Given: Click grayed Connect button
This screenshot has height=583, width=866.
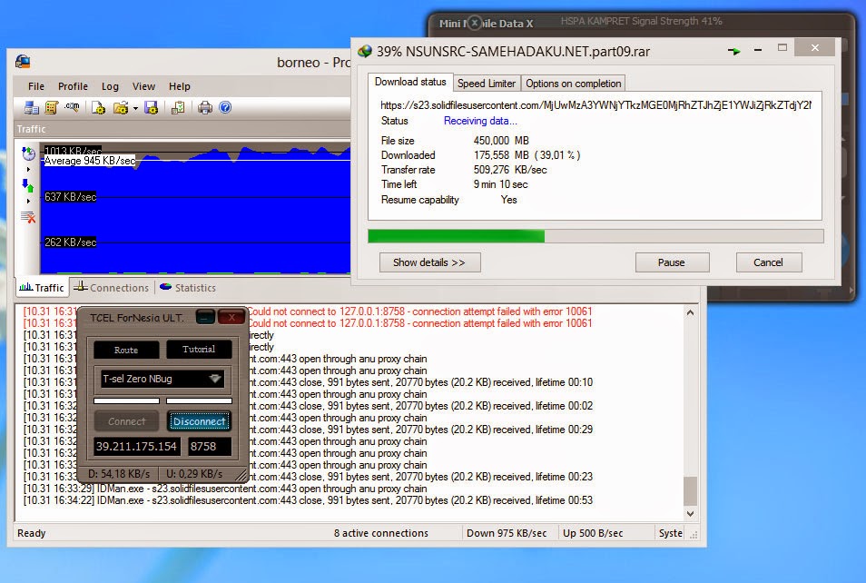Looking at the screenshot, I should tap(126, 421).
